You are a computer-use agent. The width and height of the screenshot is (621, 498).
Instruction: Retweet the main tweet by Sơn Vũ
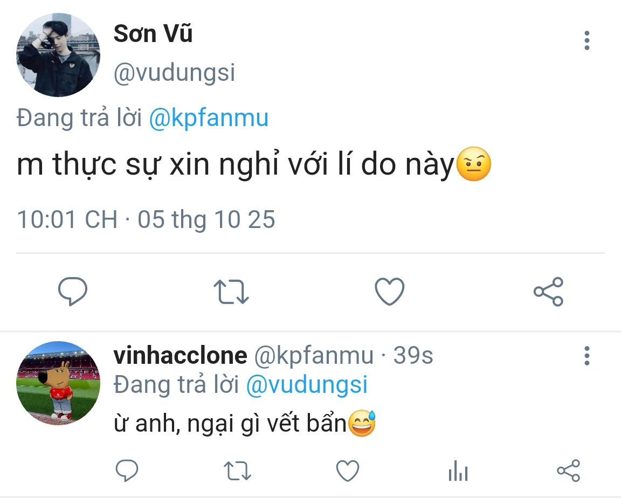(231, 292)
